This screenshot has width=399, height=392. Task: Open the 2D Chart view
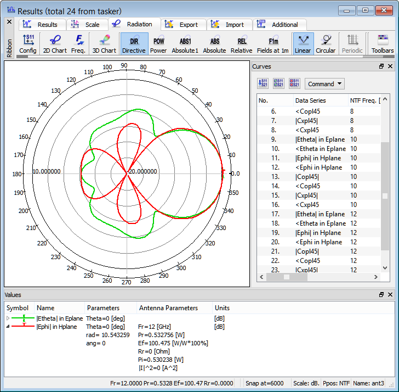[55, 44]
